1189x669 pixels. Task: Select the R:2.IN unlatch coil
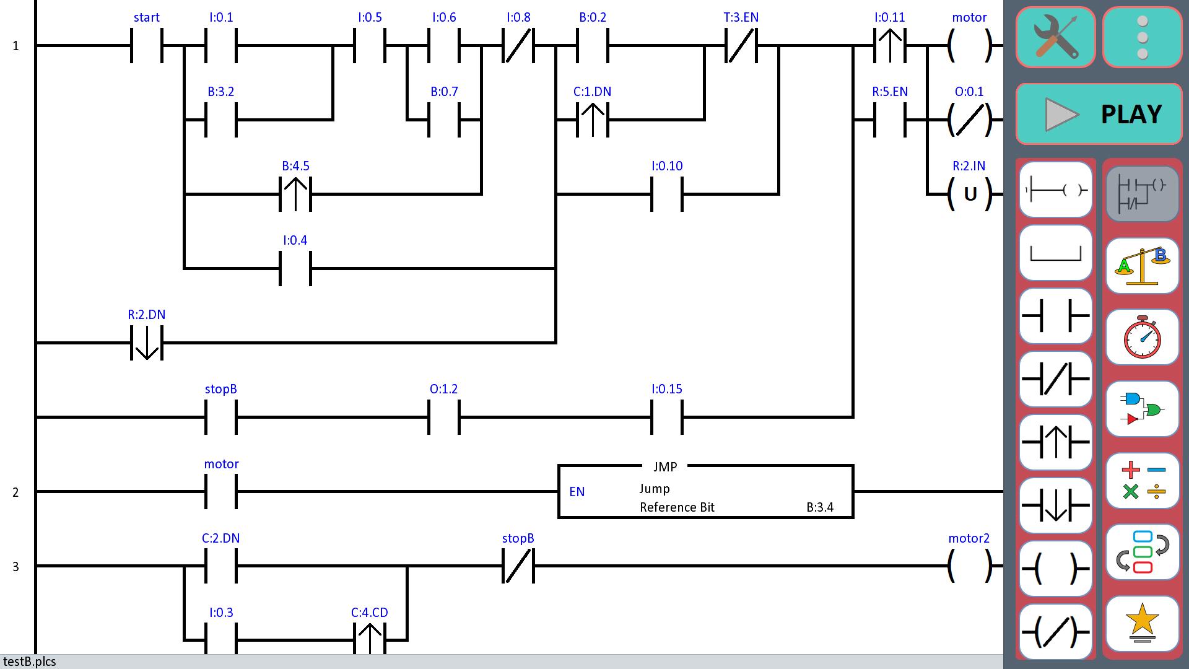click(970, 195)
